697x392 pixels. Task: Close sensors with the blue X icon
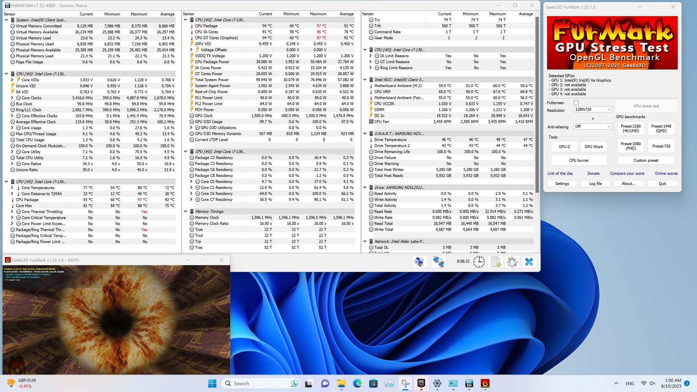[x=529, y=262]
